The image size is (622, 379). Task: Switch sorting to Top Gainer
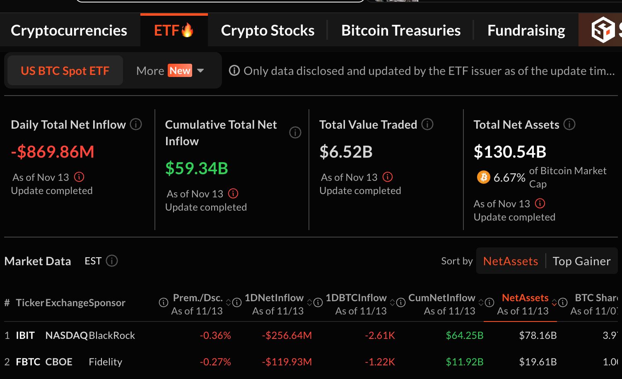(x=582, y=261)
